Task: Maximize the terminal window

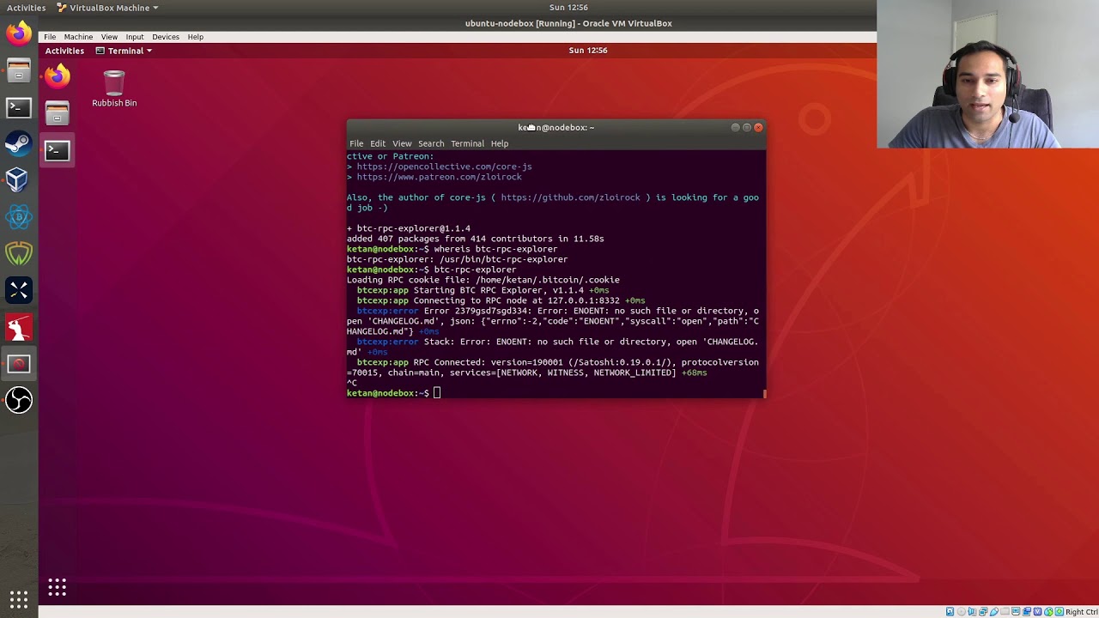Action: (746, 127)
